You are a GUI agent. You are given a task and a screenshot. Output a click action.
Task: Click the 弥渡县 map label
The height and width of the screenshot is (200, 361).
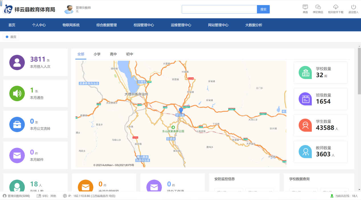click(x=171, y=139)
